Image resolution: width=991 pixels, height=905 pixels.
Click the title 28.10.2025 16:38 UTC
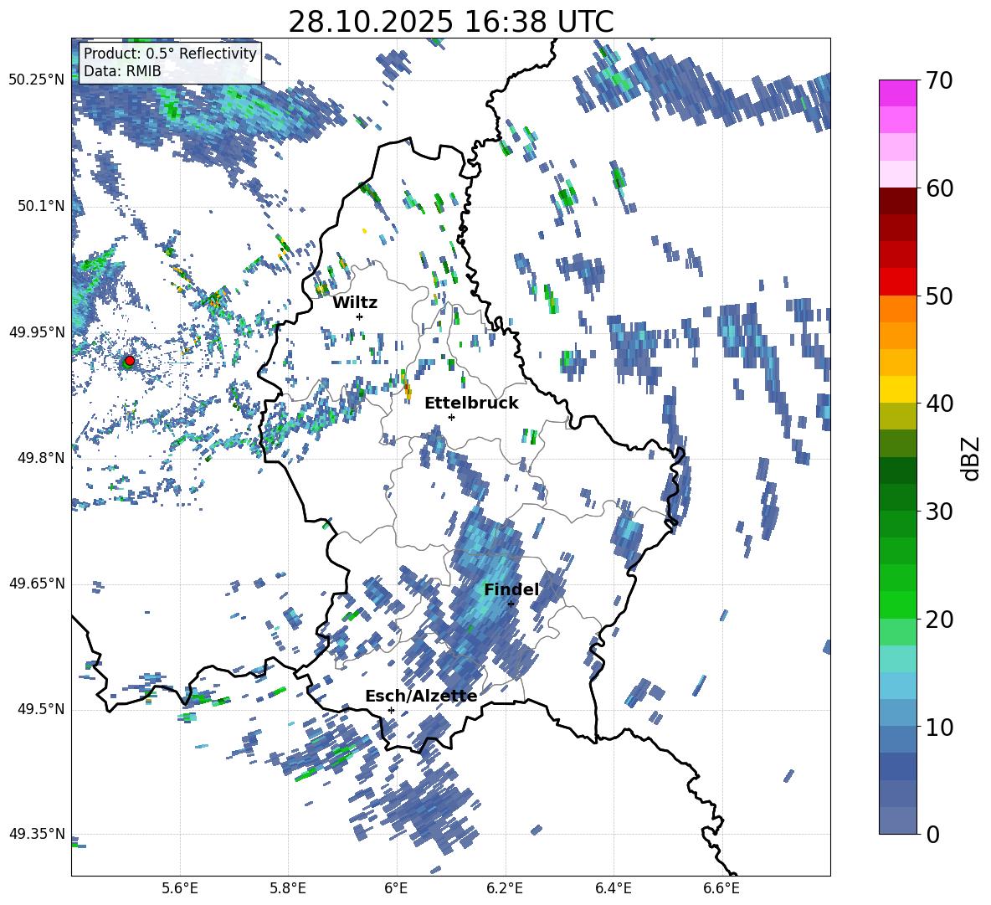(450, 22)
